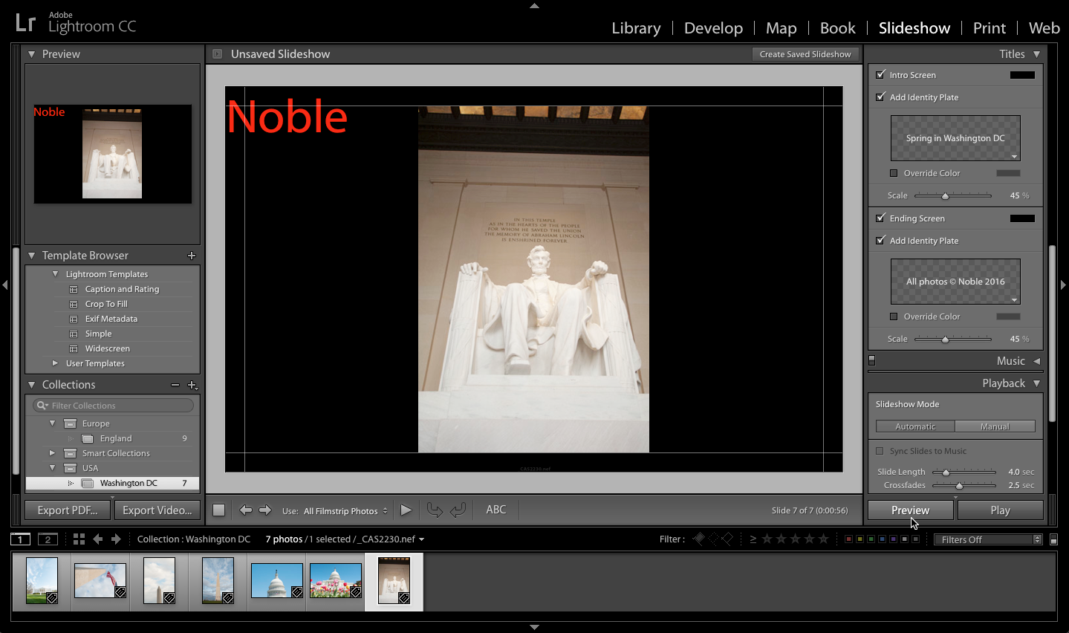Click the Export PDF button
The height and width of the screenshot is (633, 1069).
pos(67,510)
